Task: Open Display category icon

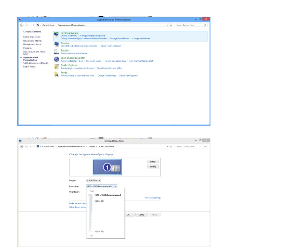Action: 57,44
